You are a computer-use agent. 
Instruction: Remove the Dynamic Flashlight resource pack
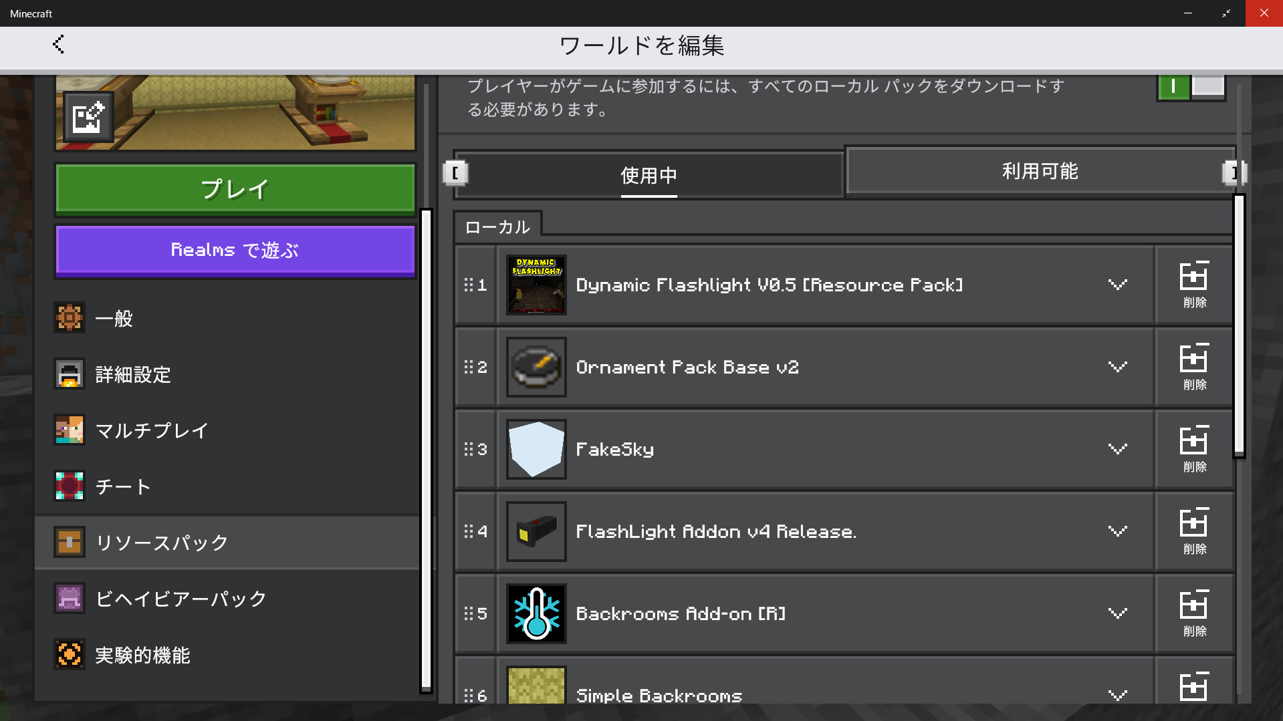click(1194, 285)
